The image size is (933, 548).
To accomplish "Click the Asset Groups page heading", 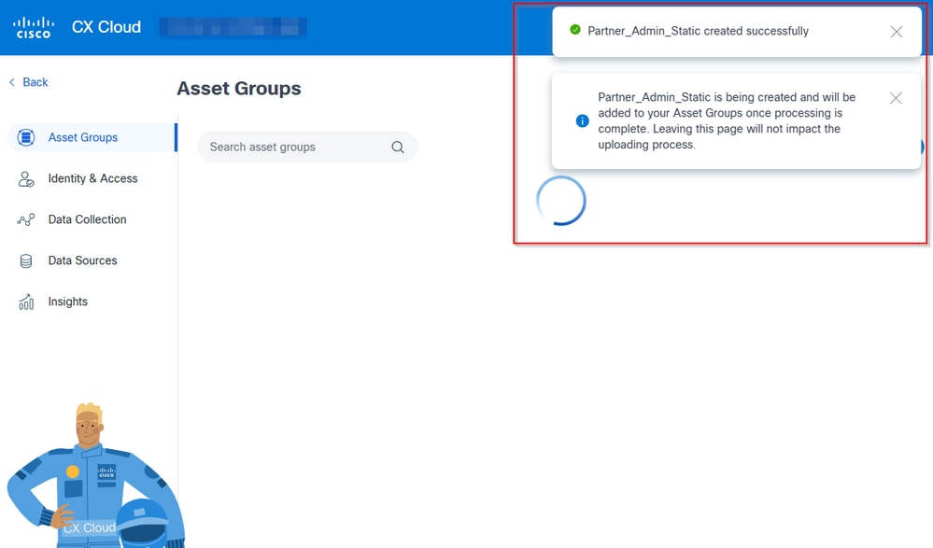I will tap(239, 88).
